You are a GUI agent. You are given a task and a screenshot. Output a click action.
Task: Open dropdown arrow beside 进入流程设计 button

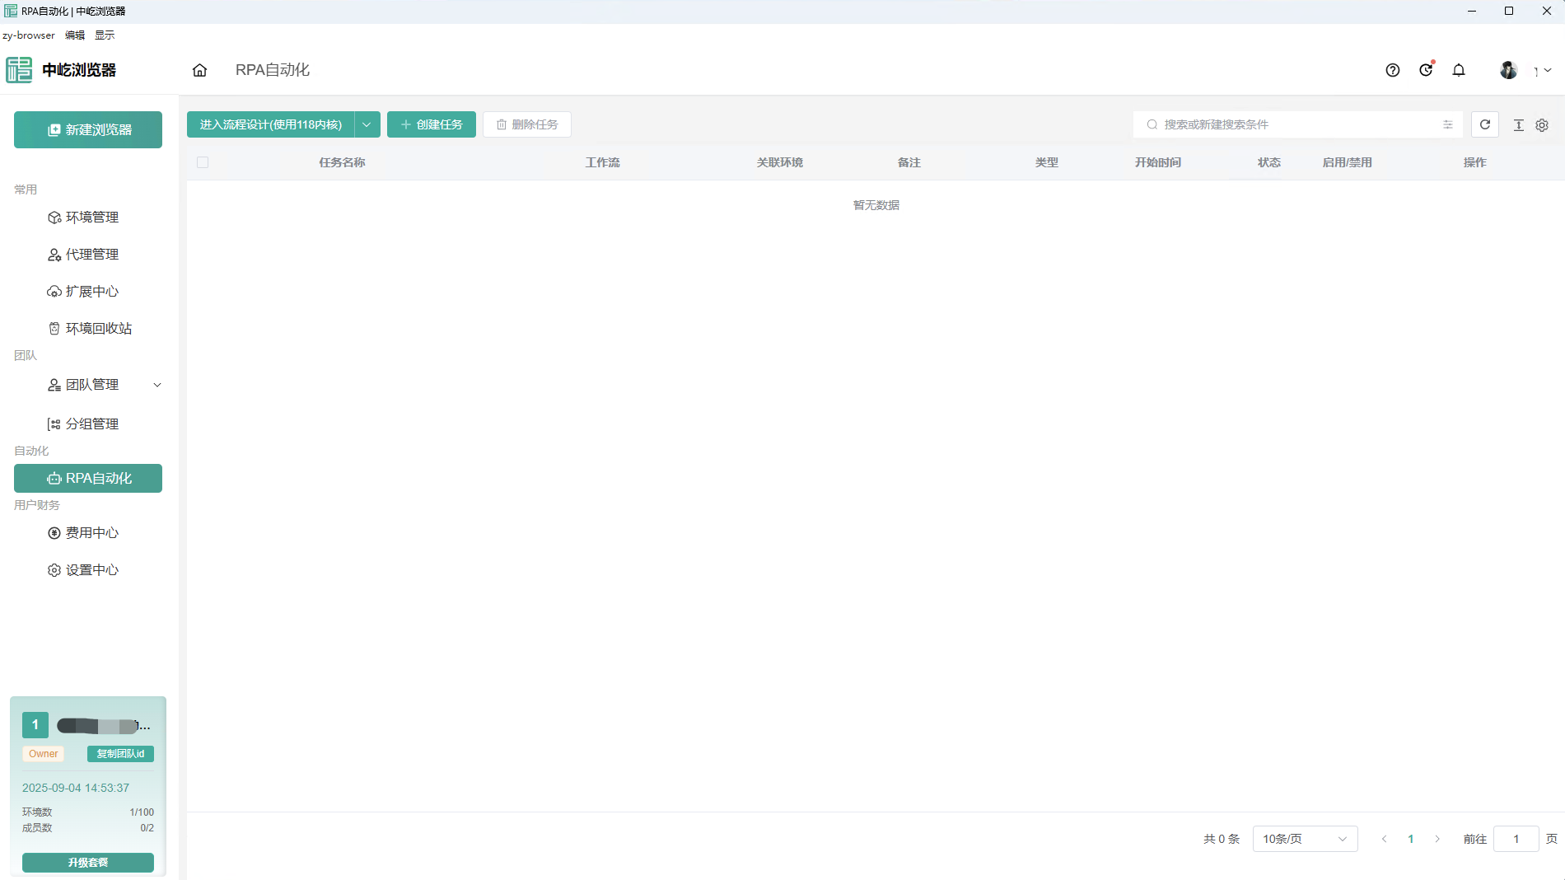click(367, 124)
